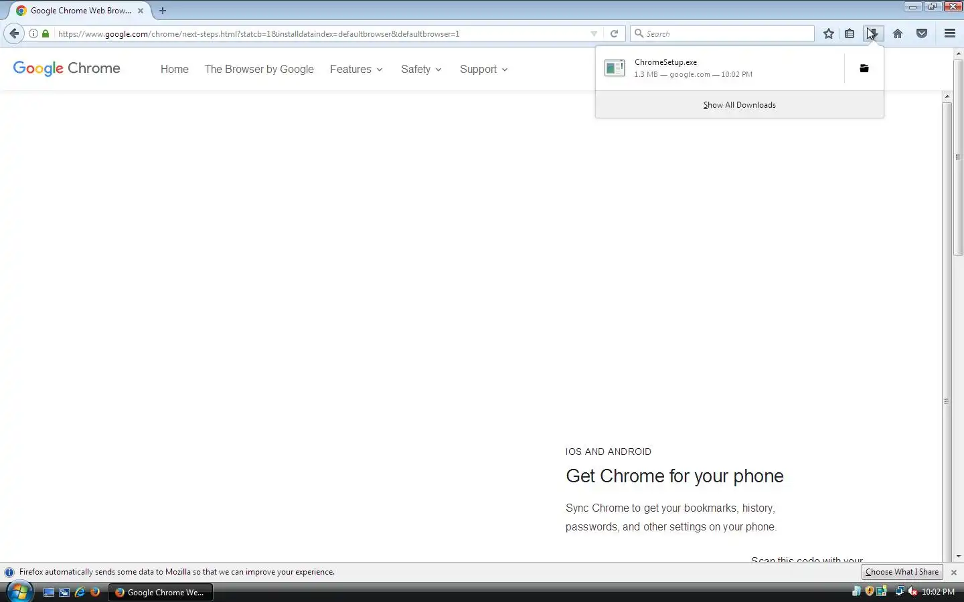Image resolution: width=964 pixels, height=602 pixels.
Task: Click the info icon on notification bar
Action: (9, 573)
